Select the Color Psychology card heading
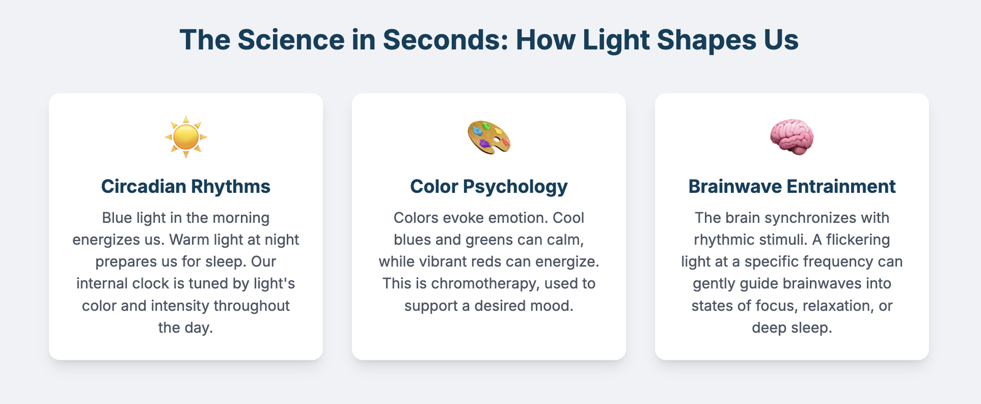Image resolution: width=981 pixels, height=404 pixels. point(489,186)
